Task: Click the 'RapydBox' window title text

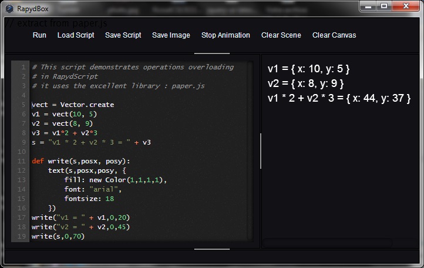Action: coord(33,9)
